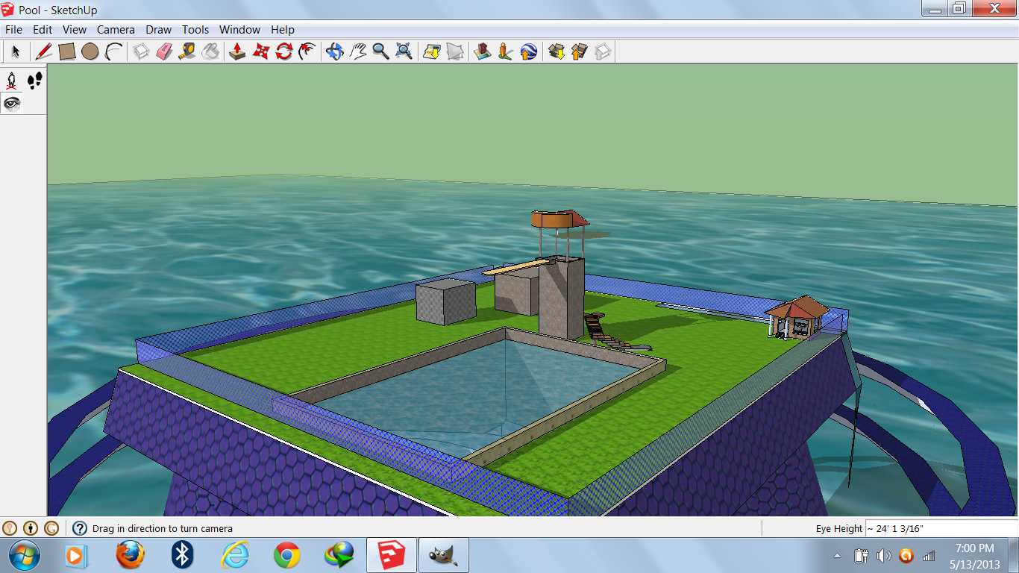The height and width of the screenshot is (573, 1019).
Task: Select the arrow Select tool
Action: (15, 51)
